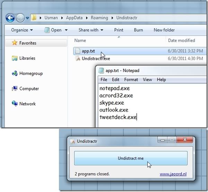Click Burn in the Explorer toolbar
Image resolution: width=208 pixels, height=192 pixels.
[x=138, y=30]
